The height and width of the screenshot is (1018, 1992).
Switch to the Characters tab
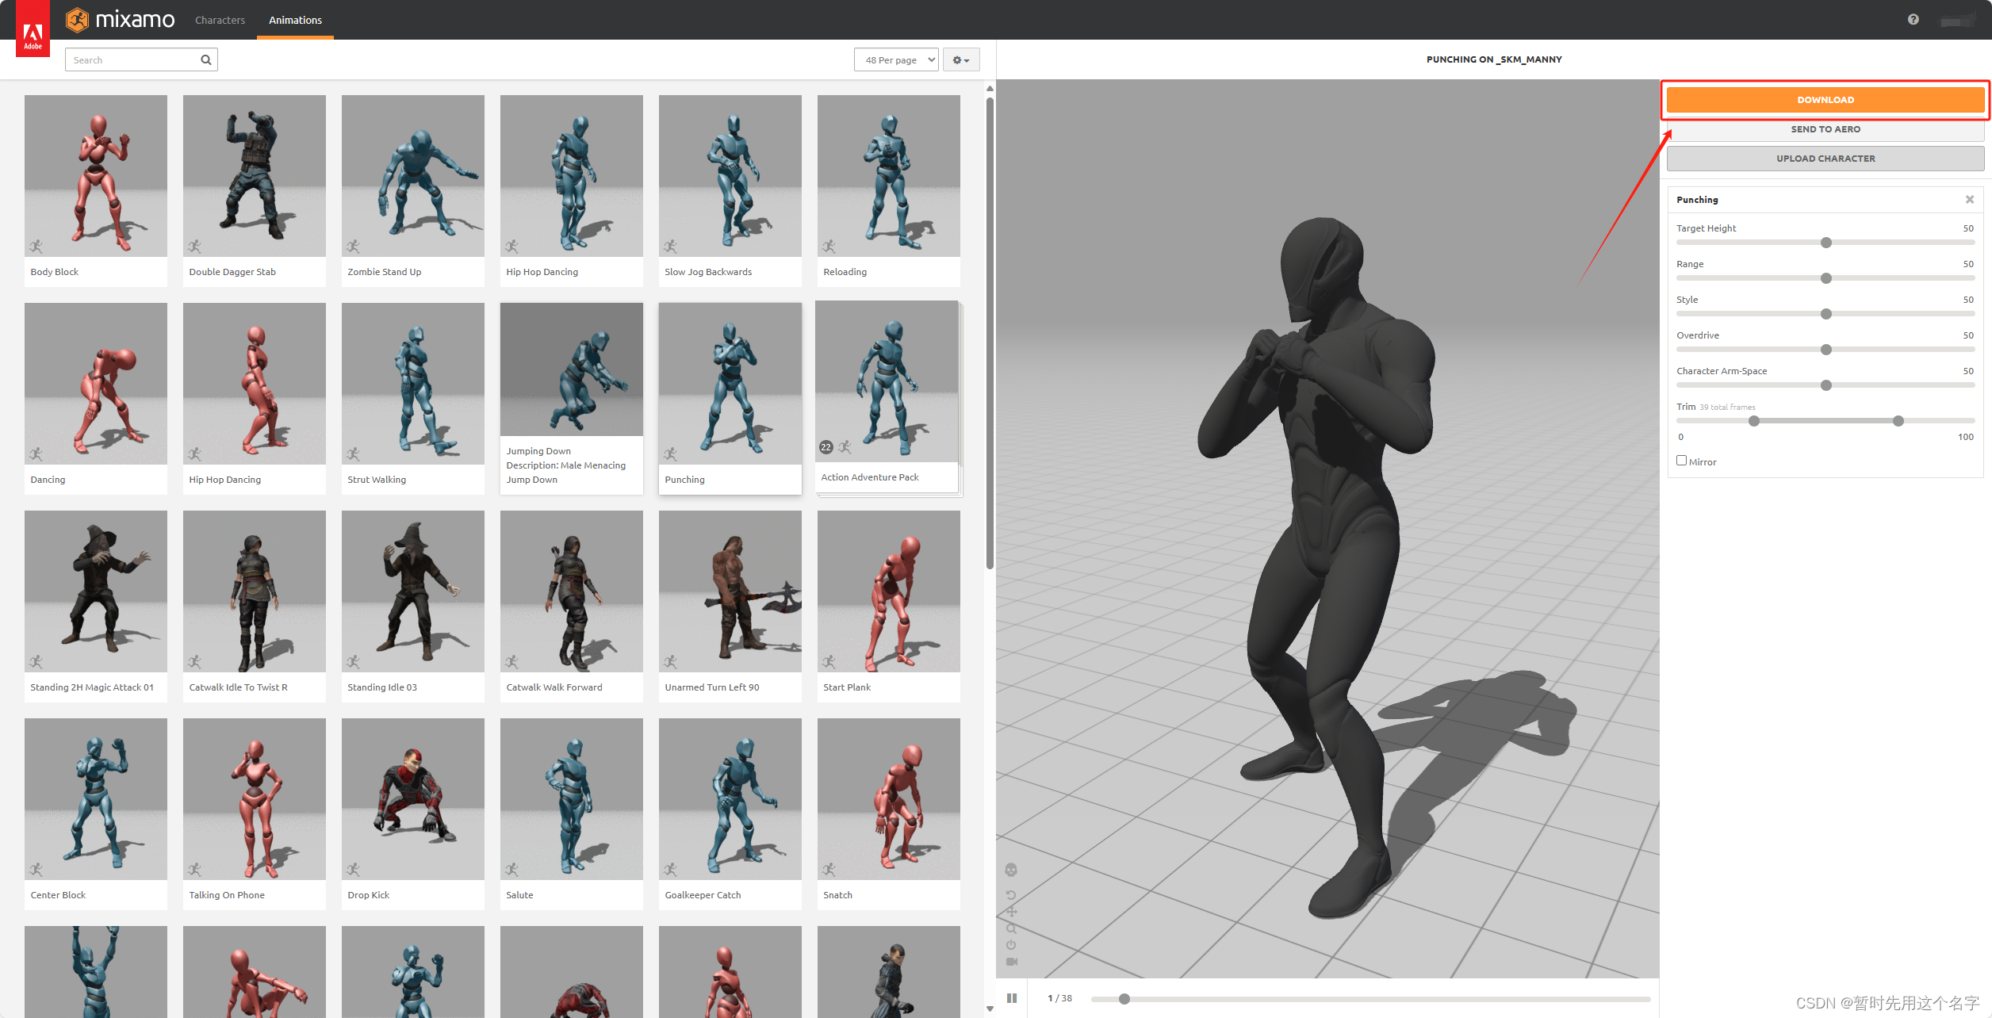pyautogui.click(x=220, y=20)
